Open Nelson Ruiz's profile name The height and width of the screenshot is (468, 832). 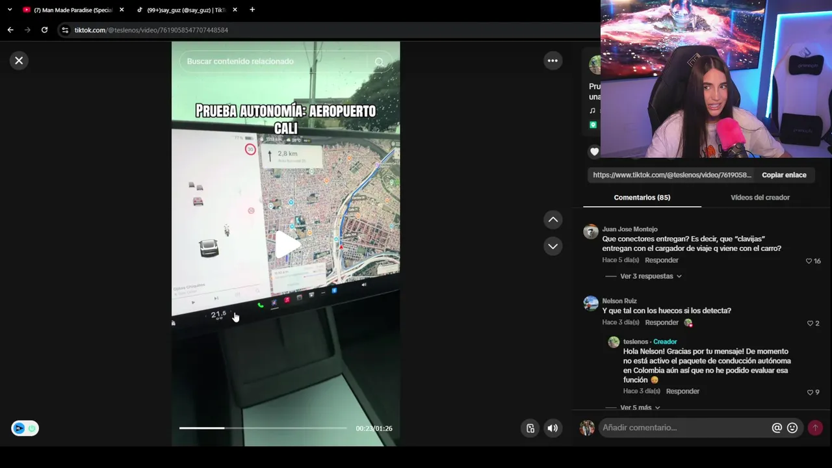click(x=619, y=301)
